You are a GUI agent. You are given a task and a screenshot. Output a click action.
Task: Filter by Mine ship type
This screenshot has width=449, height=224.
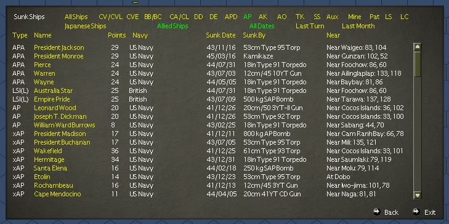click(x=355, y=17)
